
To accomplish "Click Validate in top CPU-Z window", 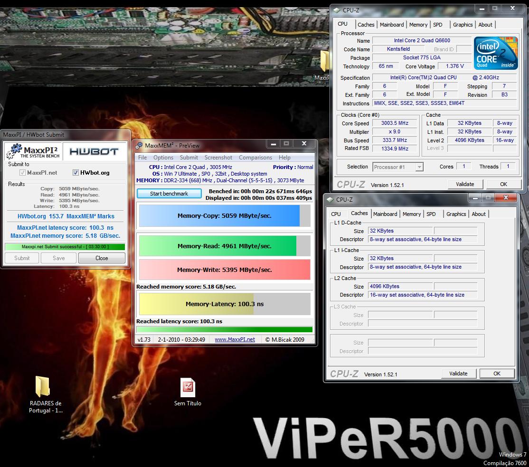I will pos(465,184).
